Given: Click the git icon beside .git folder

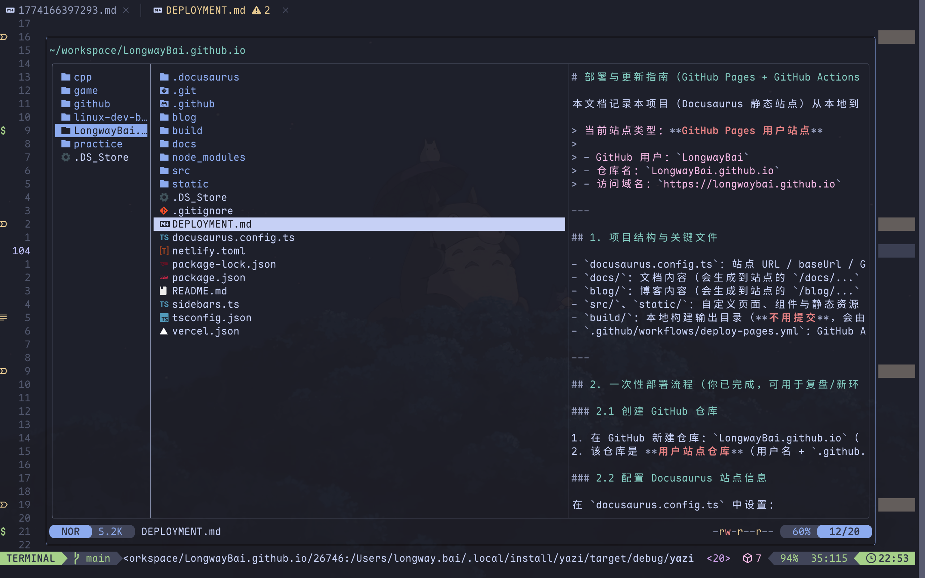Looking at the screenshot, I should pyautogui.click(x=164, y=91).
